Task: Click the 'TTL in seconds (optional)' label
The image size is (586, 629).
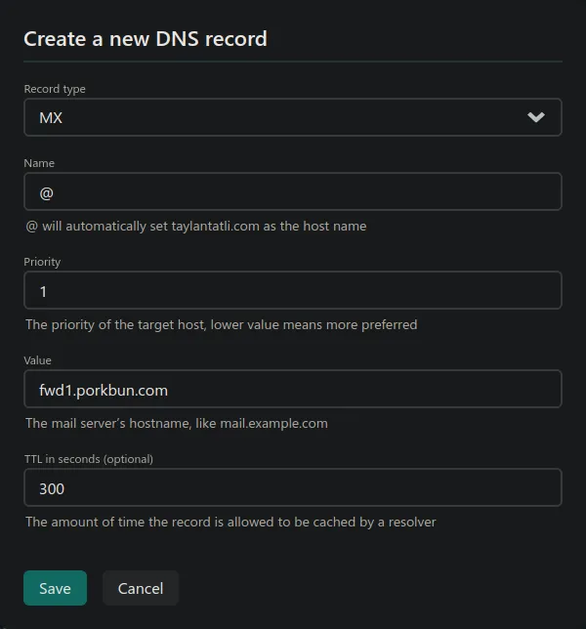Action: [x=89, y=459]
